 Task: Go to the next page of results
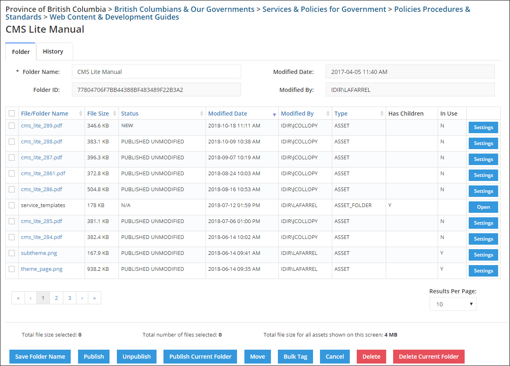pos(82,298)
